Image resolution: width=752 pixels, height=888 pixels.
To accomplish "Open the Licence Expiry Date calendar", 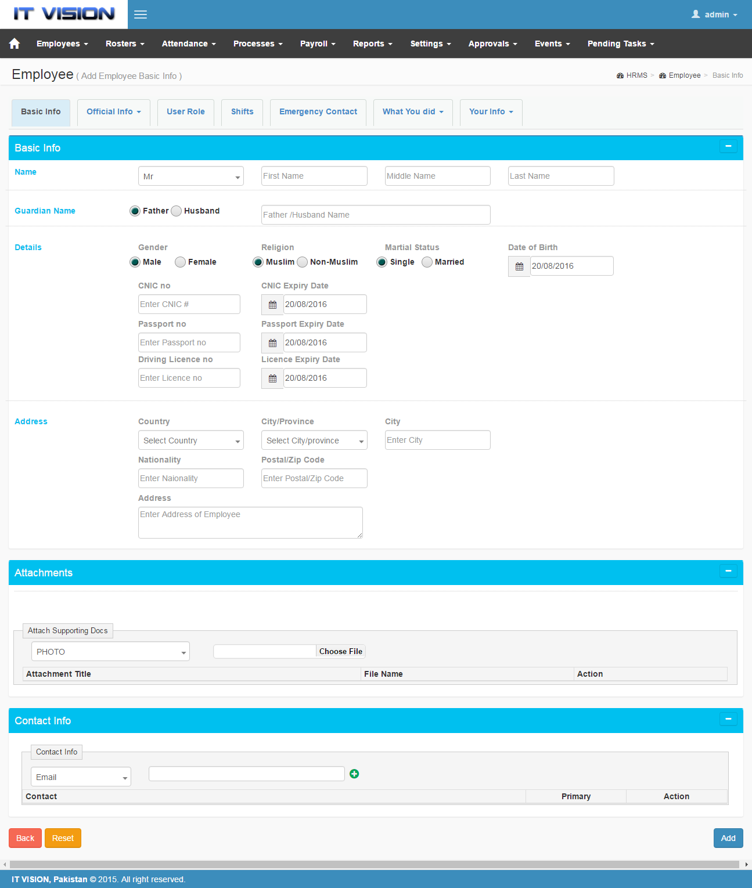I will tap(272, 378).
